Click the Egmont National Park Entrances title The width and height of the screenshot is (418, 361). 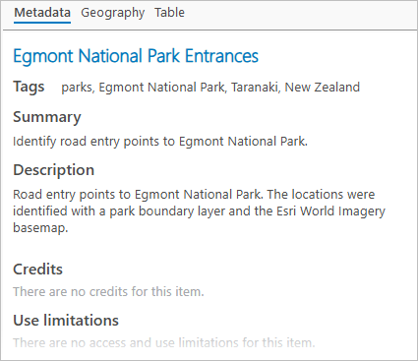click(136, 56)
